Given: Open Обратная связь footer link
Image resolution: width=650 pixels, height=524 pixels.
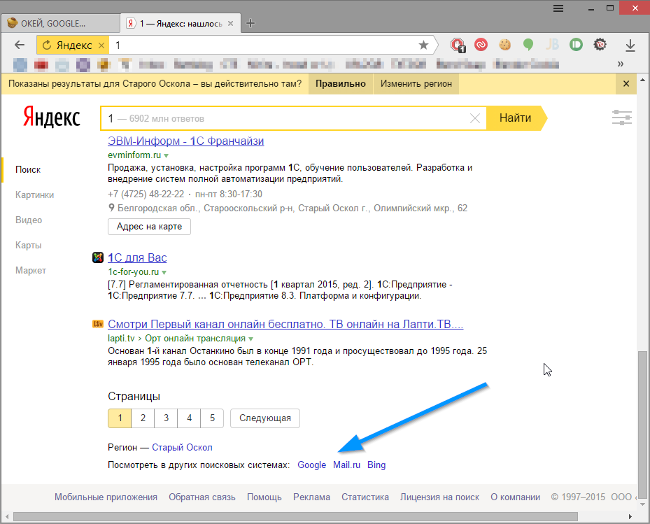Looking at the screenshot, I should point(202,497).
